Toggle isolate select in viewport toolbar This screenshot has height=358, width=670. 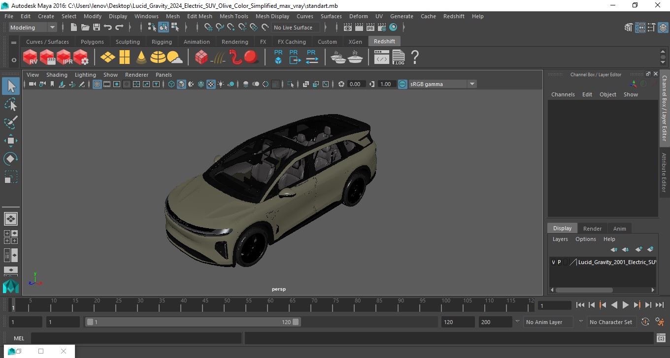point(291,84)
